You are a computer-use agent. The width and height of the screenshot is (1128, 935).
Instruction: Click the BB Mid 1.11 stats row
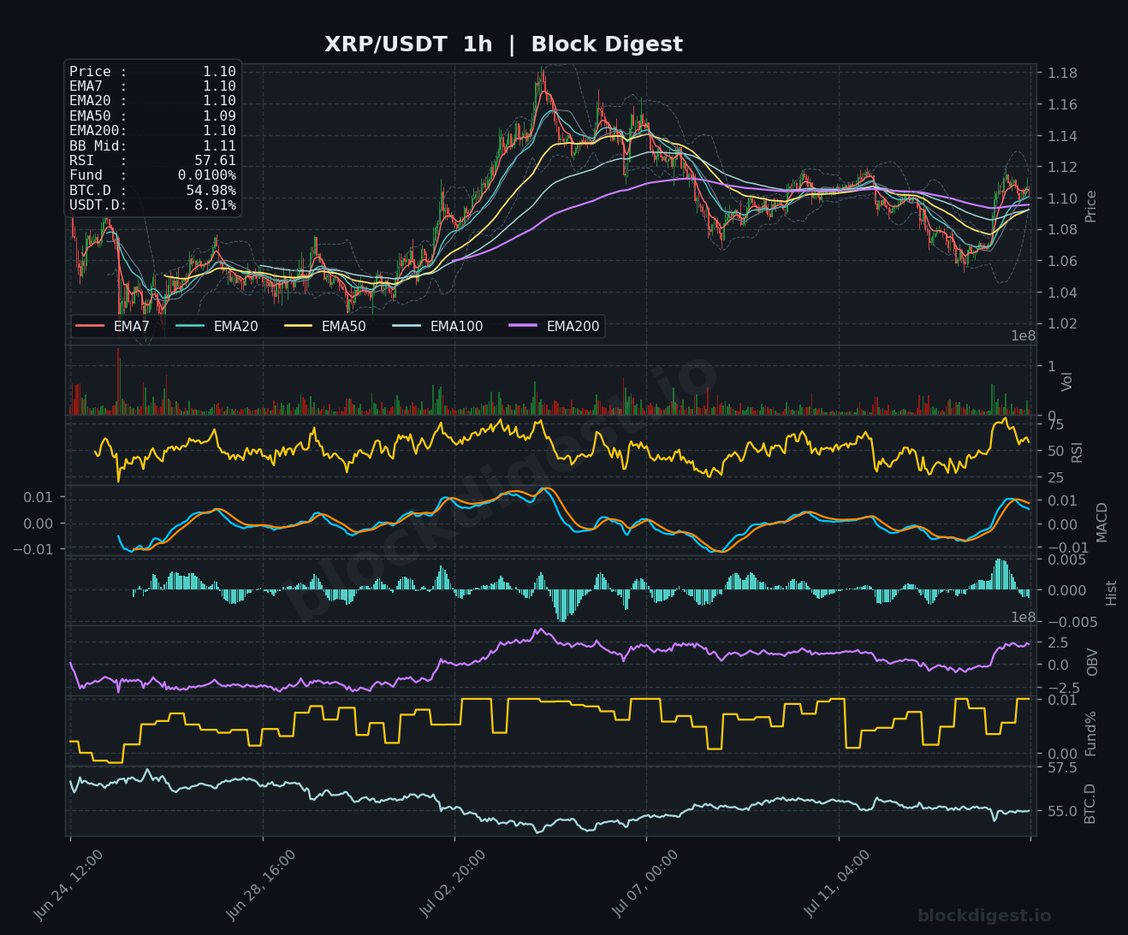click(x=152, y=146)
